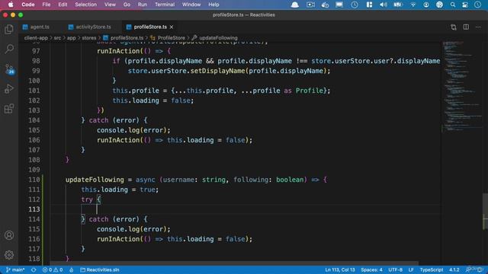The height and width of the screenshot is (274, 488).
Task: Open the Run menu
Action: point(143,5)
